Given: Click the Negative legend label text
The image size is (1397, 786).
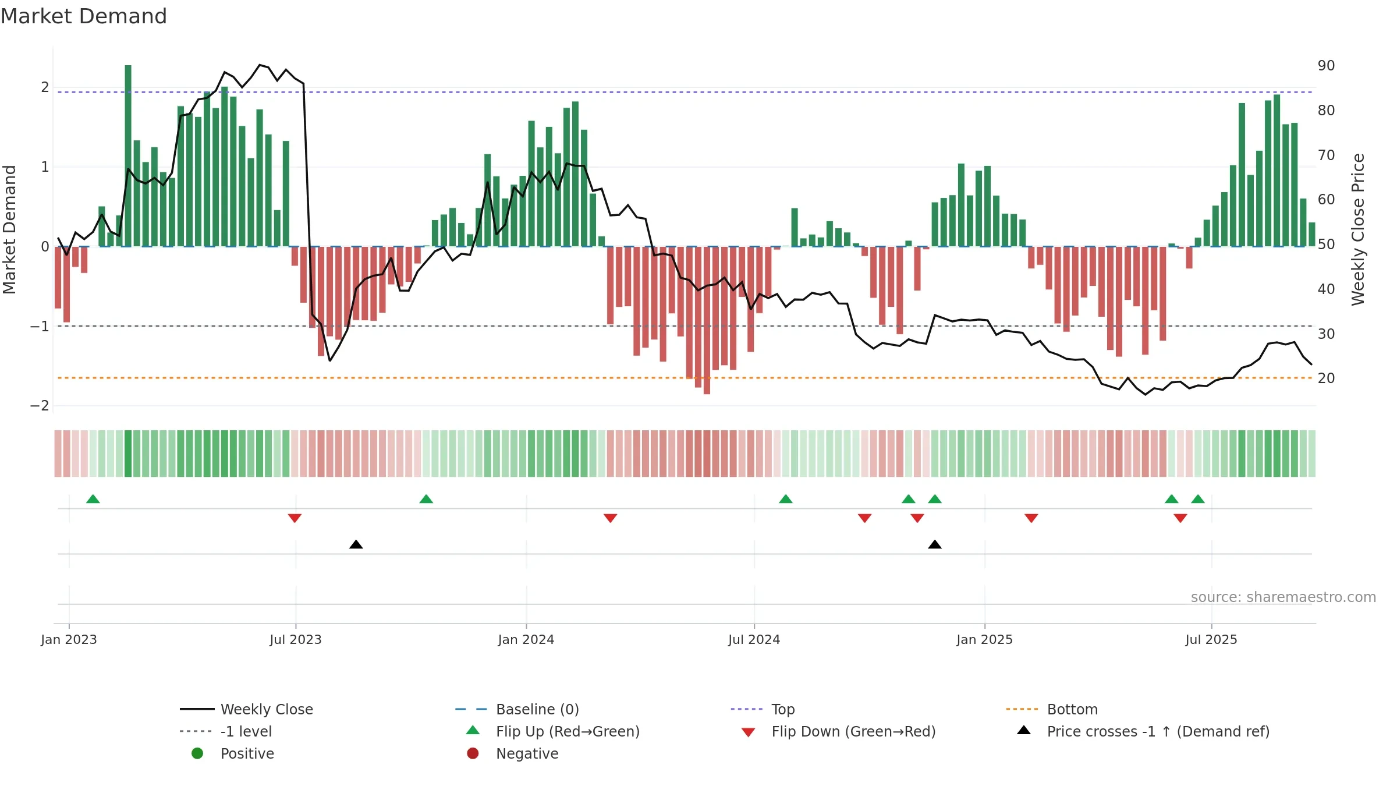Looking at the screenshot, I should [x=527, y=753].
